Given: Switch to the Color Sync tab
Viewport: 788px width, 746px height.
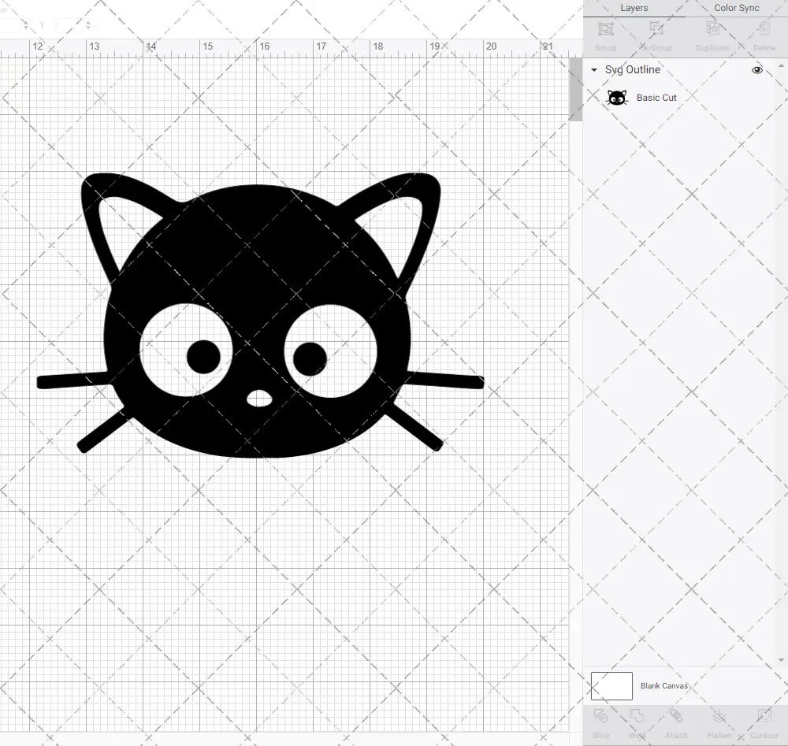Looking at the screenshot, I should coord(736,7).
